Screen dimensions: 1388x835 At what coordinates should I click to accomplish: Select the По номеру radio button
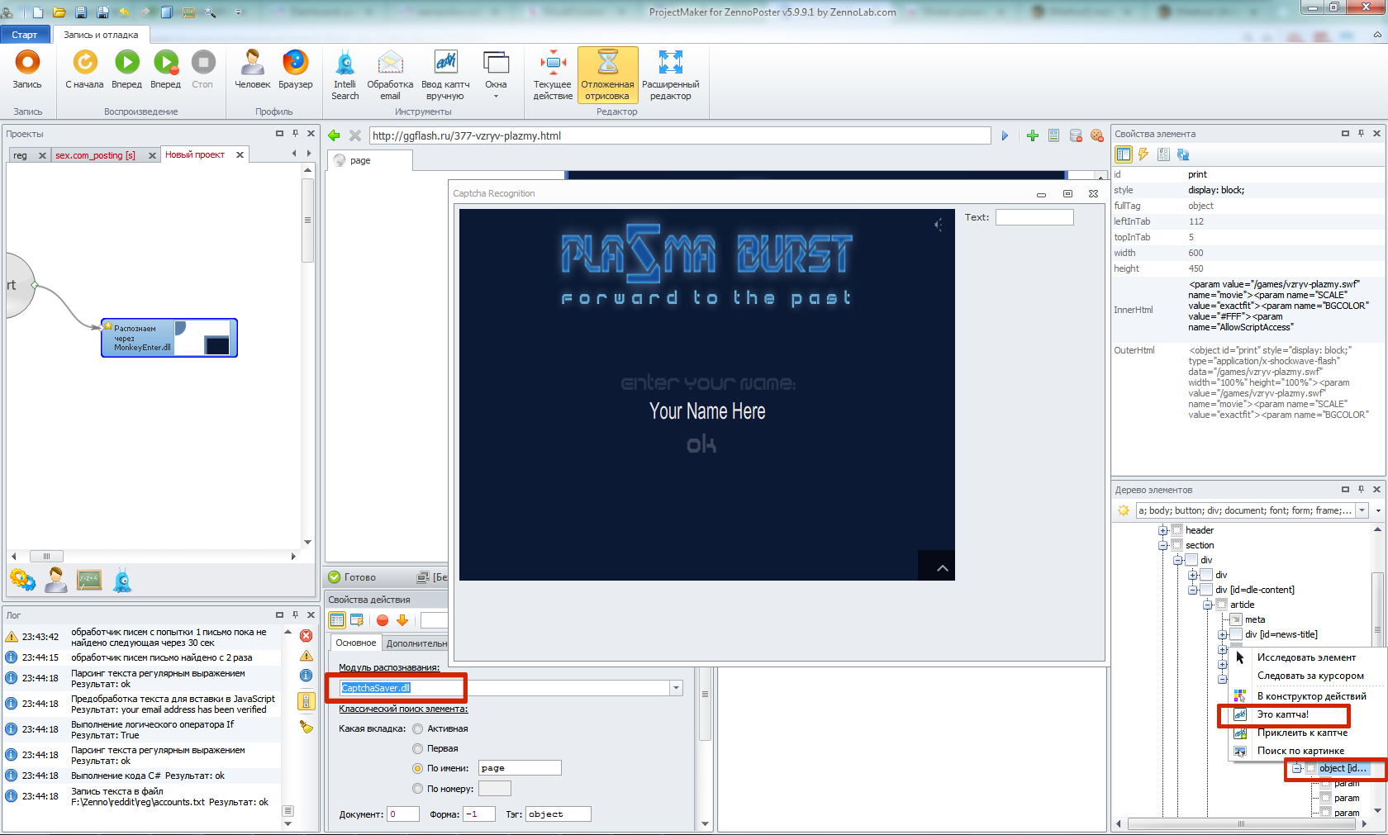[418, 789]
